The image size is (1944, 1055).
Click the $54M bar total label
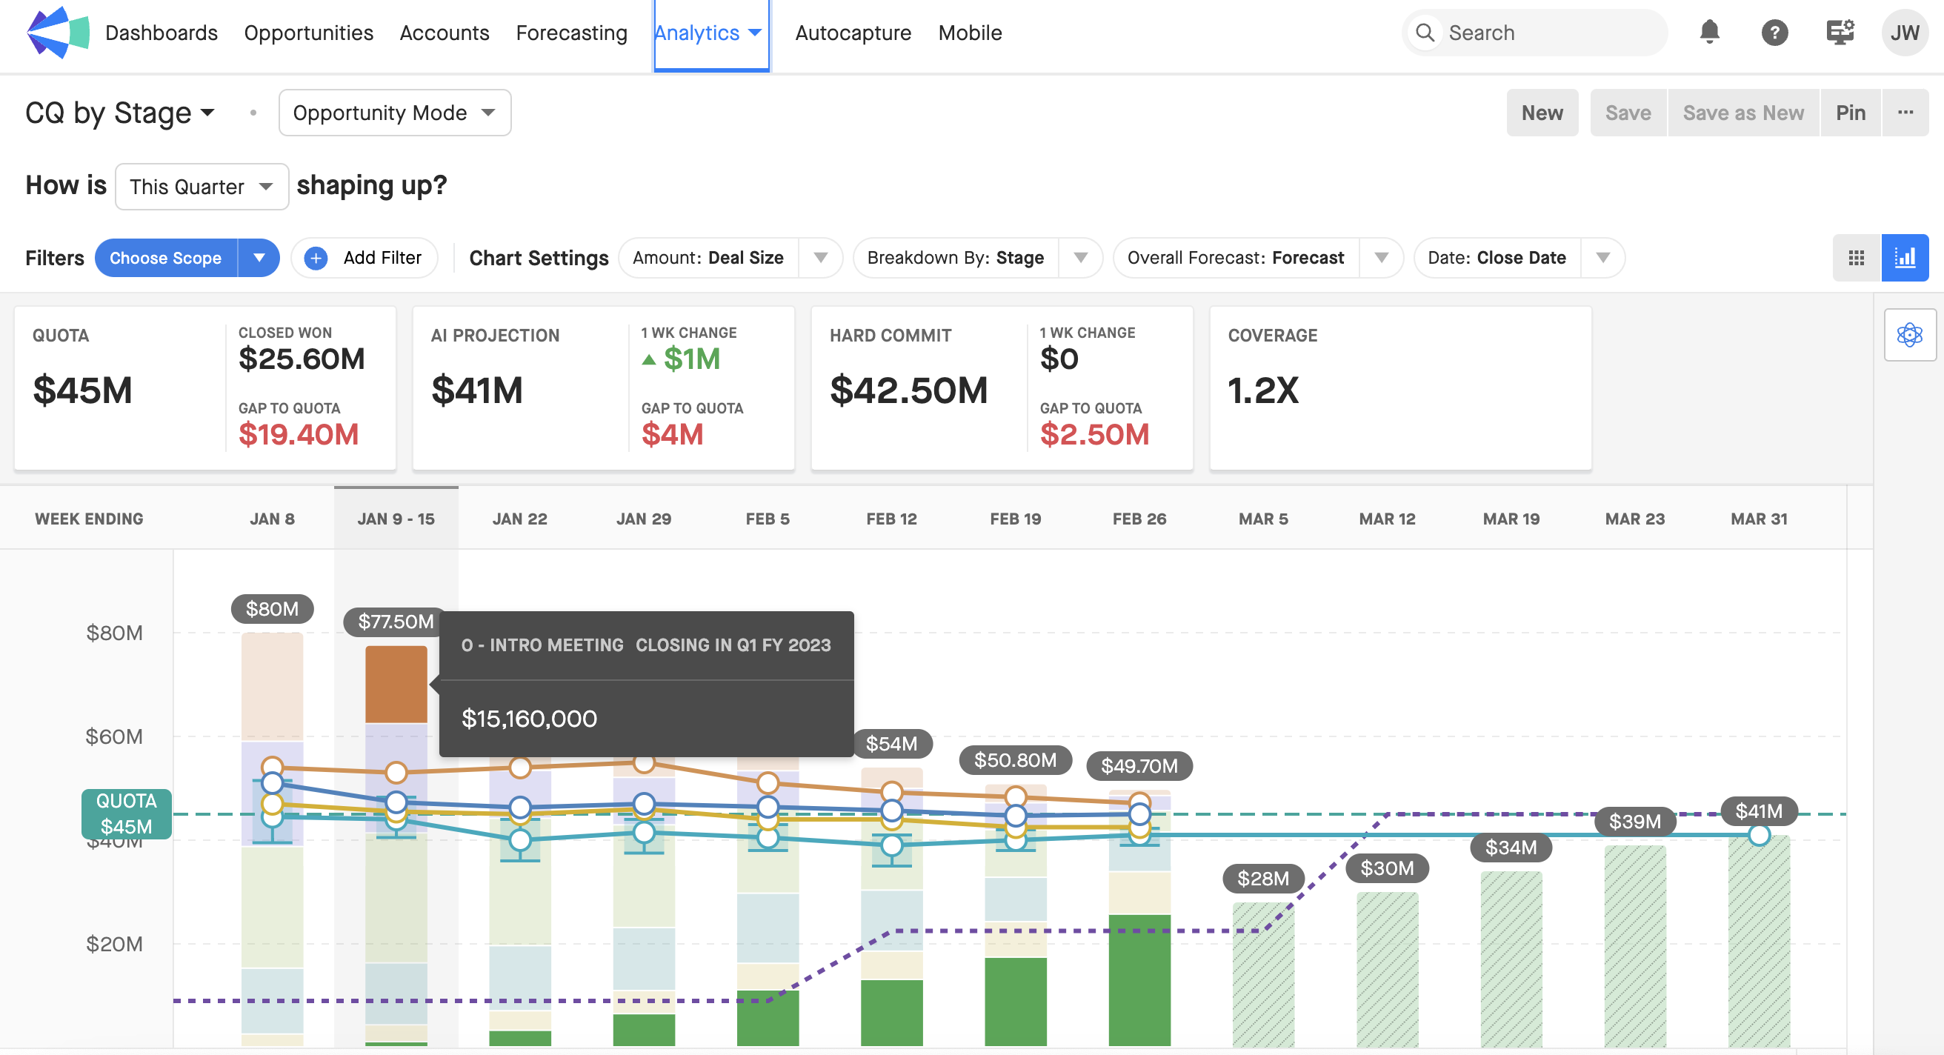(891, 744)
